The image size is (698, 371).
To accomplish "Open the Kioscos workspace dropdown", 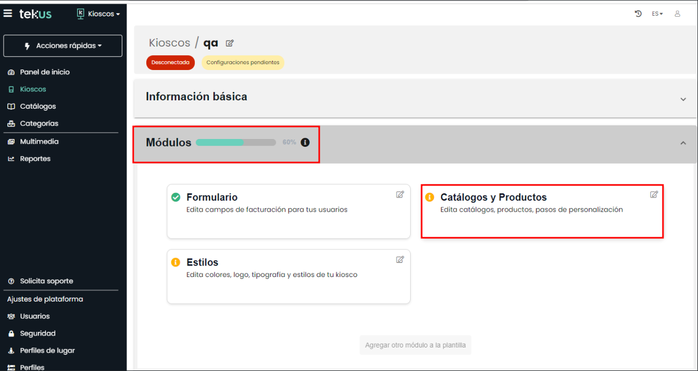I will coord(99,14).
